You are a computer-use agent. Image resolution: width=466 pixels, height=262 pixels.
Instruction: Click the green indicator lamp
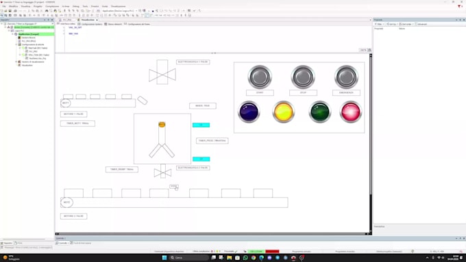[320, 112]
